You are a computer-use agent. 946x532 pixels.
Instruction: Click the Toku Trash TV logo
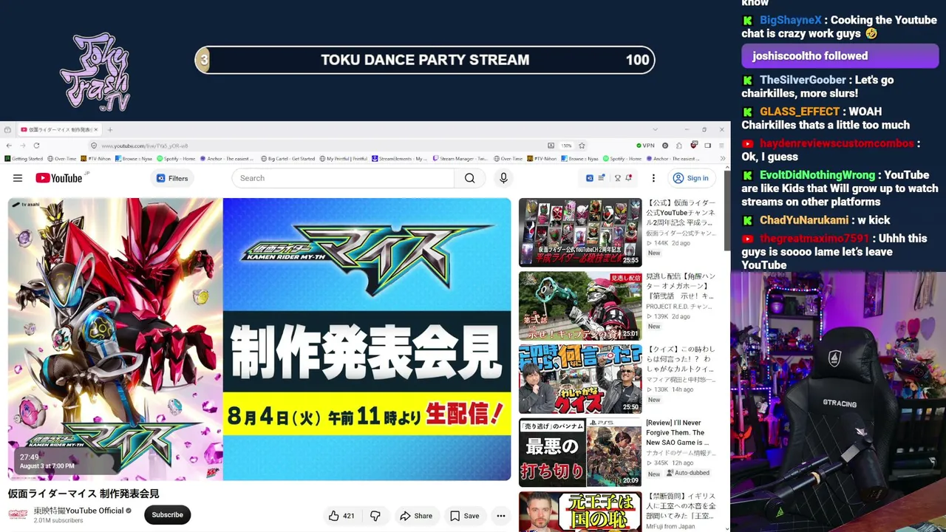pyautogui.click(x=94, y=71)
